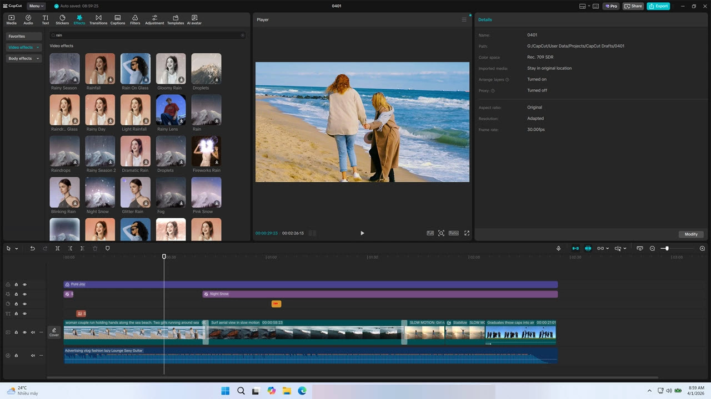This screenshot has height=399, width=711.
Task: Click the Split tool in timeline toolbar
Action: click(x=57, y=248)
